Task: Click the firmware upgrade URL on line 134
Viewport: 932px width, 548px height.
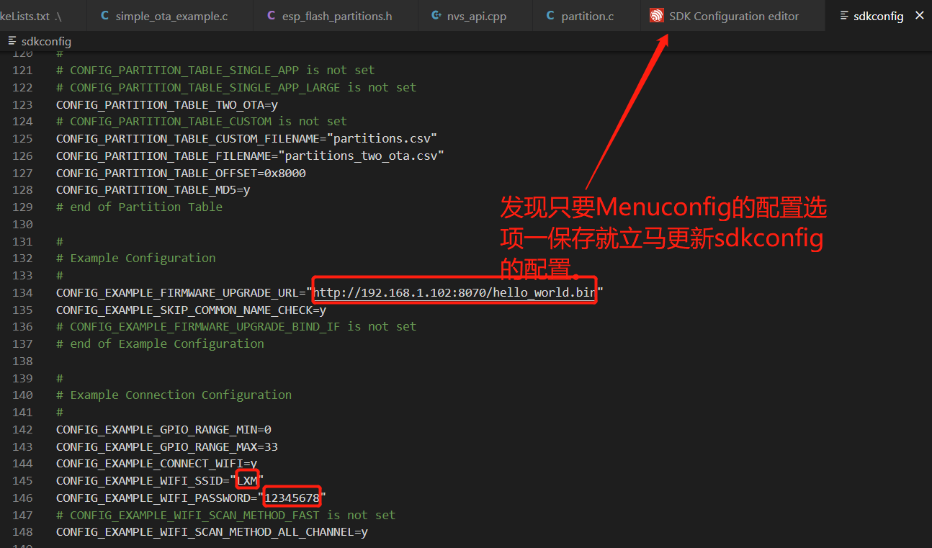Action: 454,292
